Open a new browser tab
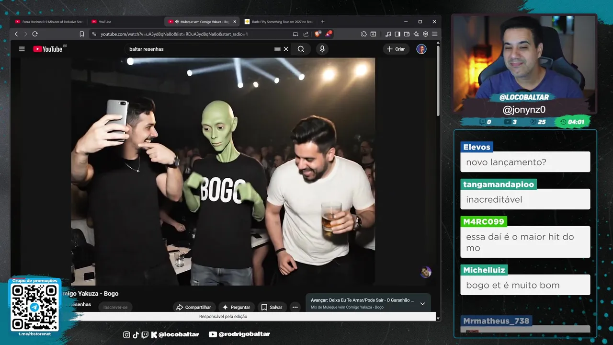This screenshot has width=613, height=345. (323, 22)
